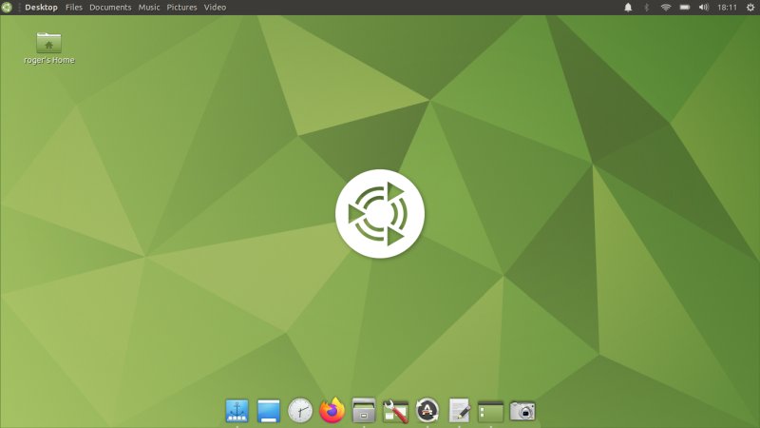This screenshot has width=760, height=428.
Task: Open the Bluetooth indicator
Action: click(x=647, y=8)
